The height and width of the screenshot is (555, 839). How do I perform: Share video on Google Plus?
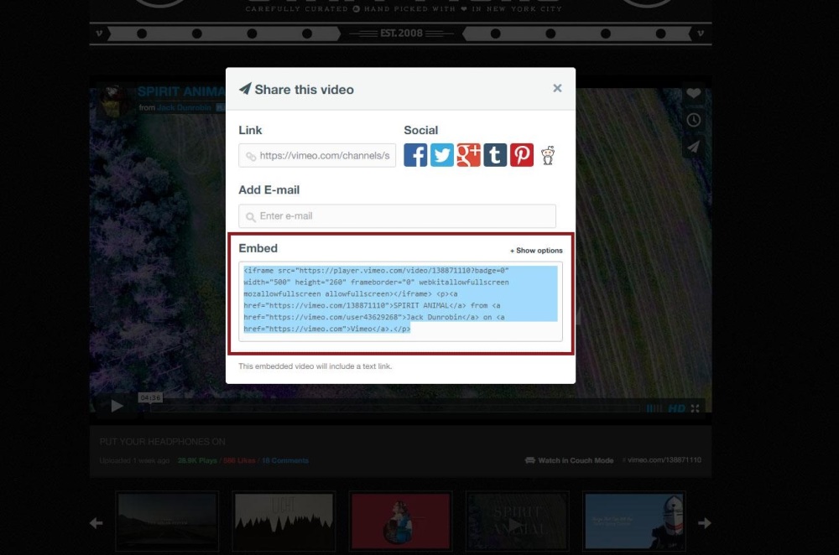click(x=469, y=155)
